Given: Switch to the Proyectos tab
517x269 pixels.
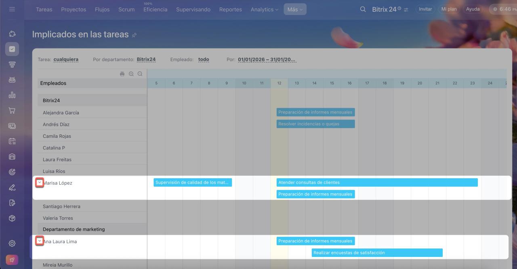Looking at the screenshot, I should click(74, 9).
